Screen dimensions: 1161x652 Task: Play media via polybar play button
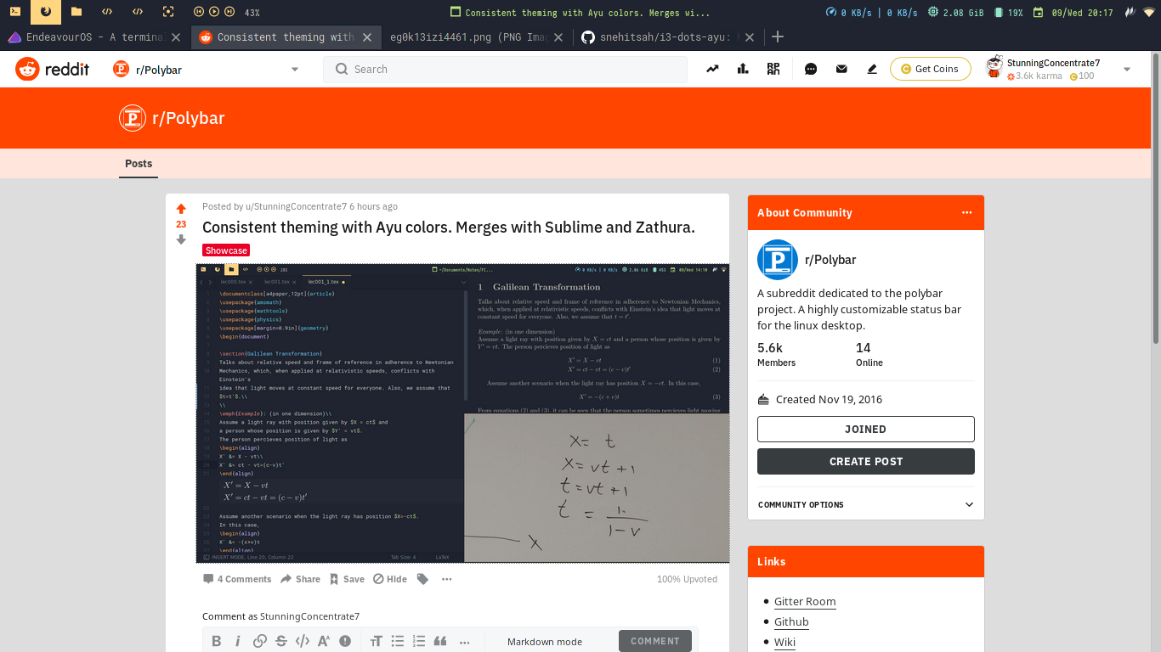pyautogui.click(x=214, y=12)
